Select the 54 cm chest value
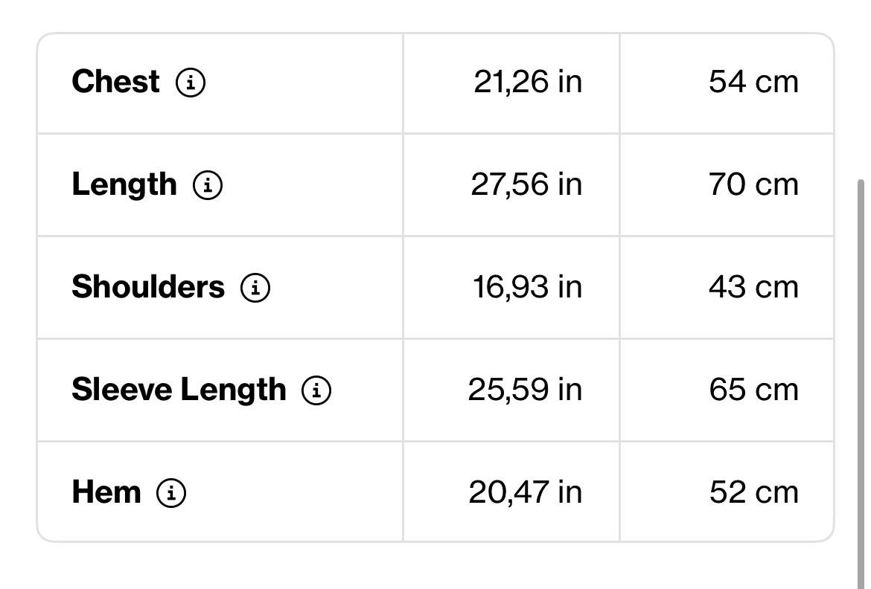The width and height of the screenshot is (871, 589). [754, 82]
